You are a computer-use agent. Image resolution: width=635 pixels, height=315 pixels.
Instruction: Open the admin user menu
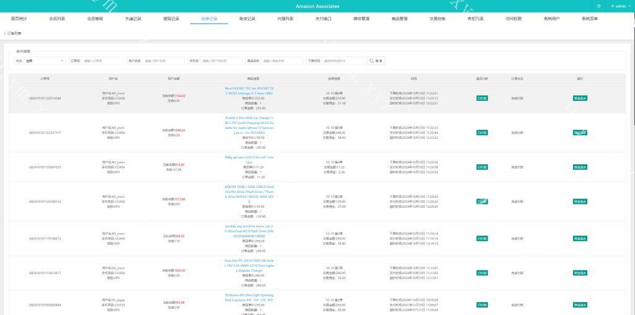point(620,6)
